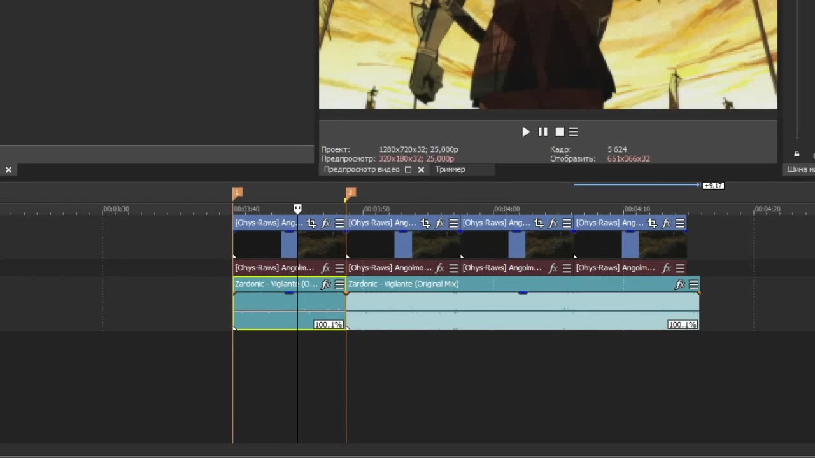Open event FX on the last video clip under 00:04:10
Viewport: 815px width, 458px height.
pyautogui.click(x=666, y=223)
